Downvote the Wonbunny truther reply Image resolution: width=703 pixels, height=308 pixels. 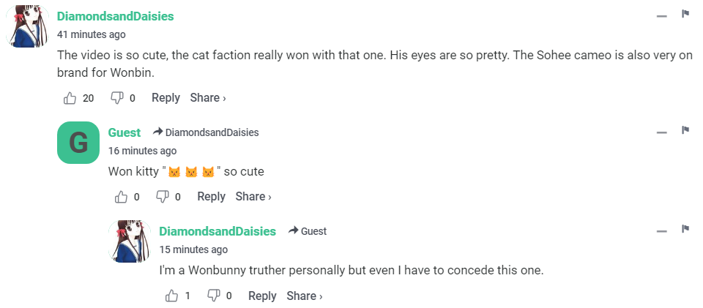[x=214, y=296]
